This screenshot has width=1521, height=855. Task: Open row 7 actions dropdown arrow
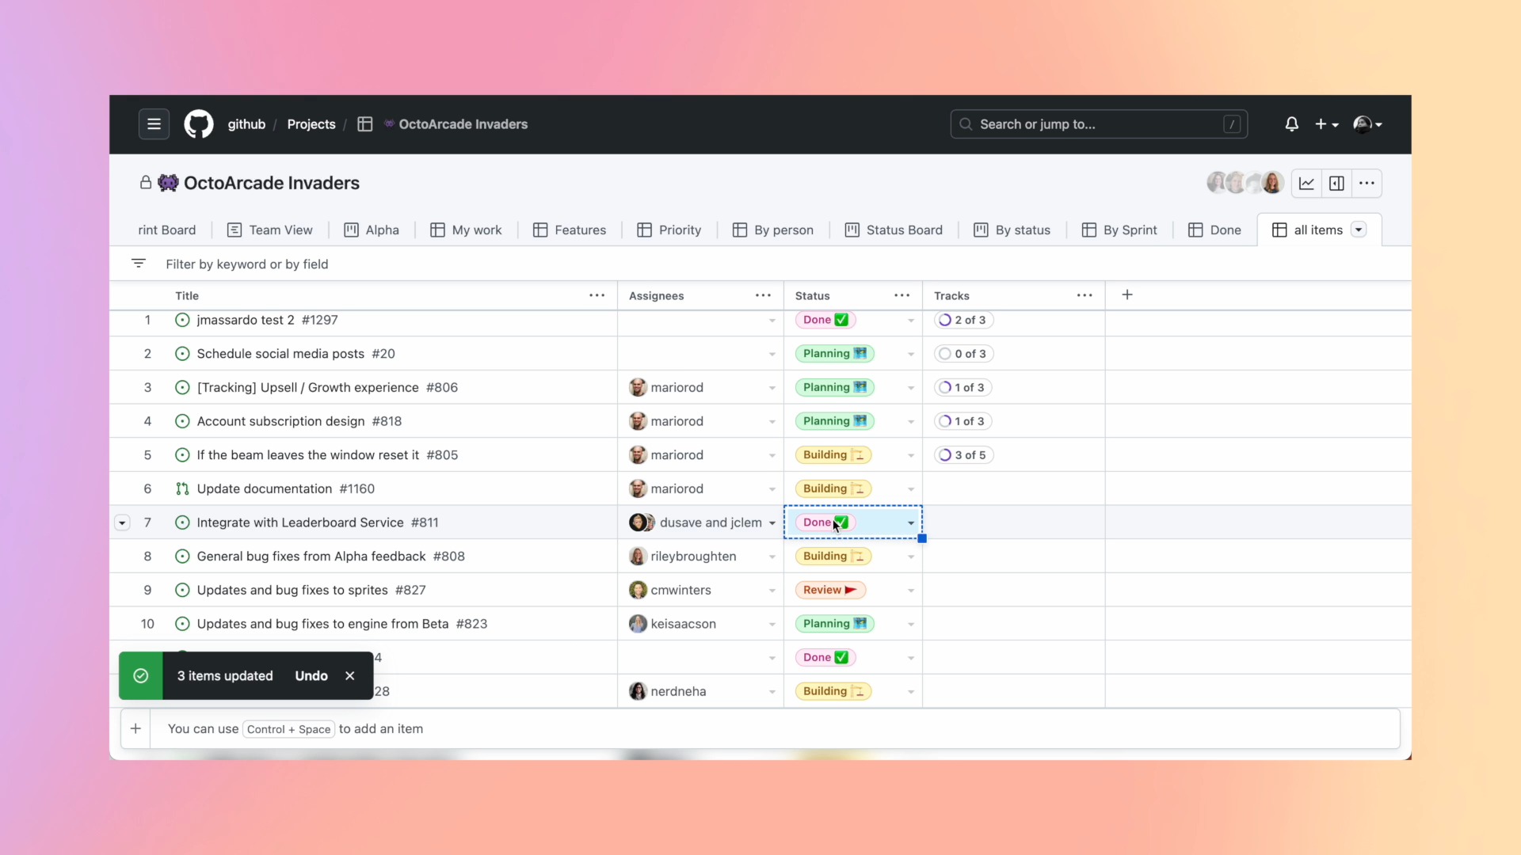point(122,522)
